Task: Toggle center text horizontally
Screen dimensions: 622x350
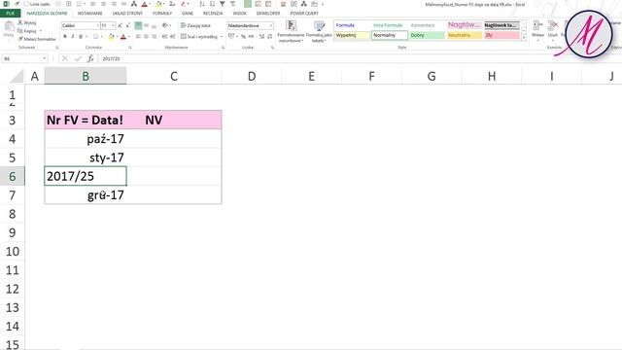Action: point(146,37)
